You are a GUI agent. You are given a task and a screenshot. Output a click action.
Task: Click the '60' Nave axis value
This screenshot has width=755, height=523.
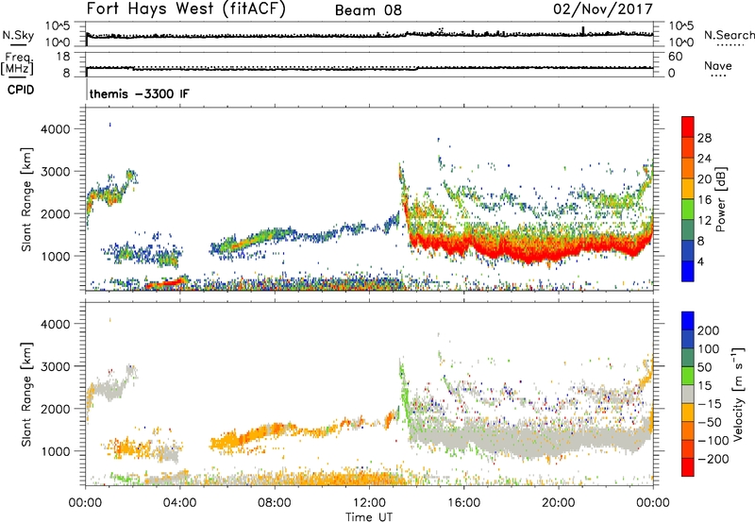675,57
